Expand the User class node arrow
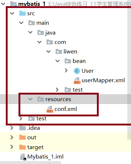The width and height of the screenshot is (131, 164). pos(66,71)
